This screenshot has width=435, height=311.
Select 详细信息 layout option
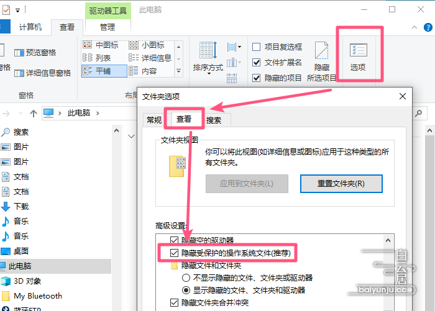click(x=150, y=58)
